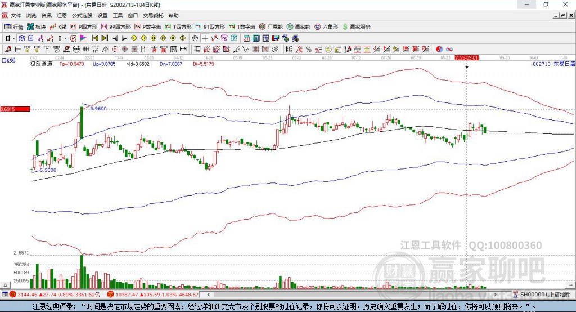This screenshot has height=312, width=576.
Task: Open the T数字表 tool
Action: (242, 27)
